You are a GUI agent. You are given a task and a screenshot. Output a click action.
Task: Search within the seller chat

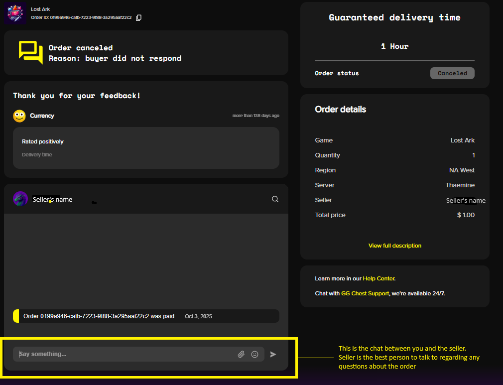[x=275, y=199]
